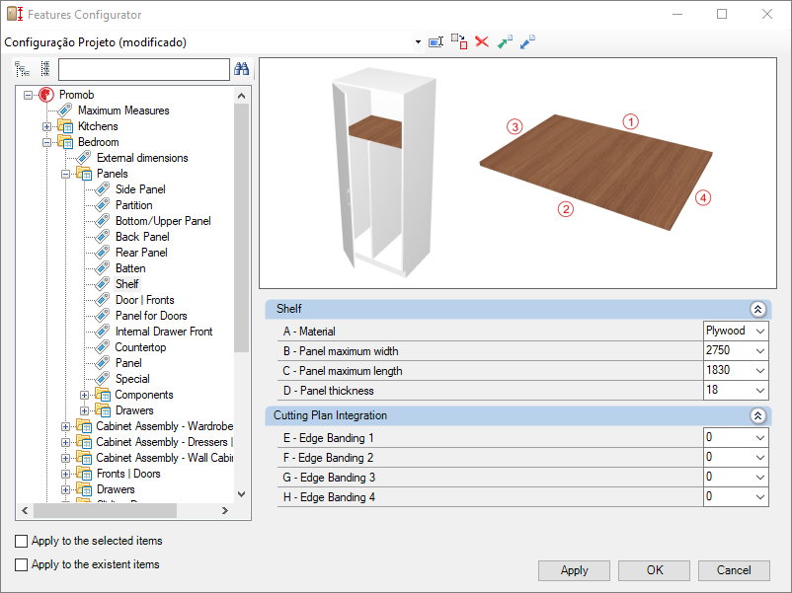
Task: Click the Cancel button
Action: pos(733,570)
